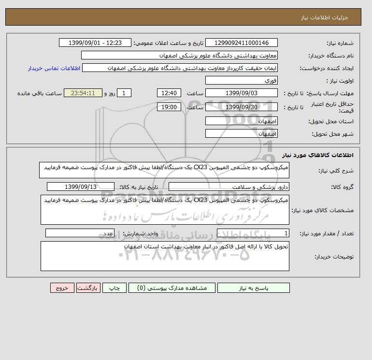
Task: Click goods need date 1399/09/13
Action: 81,187
